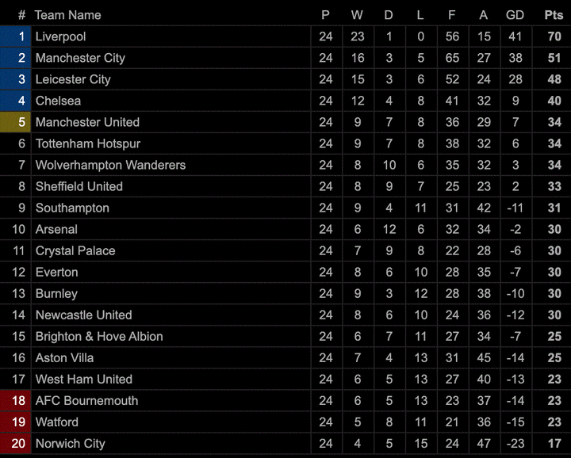
Task: Sort table by Team Name header
Action: click(x=67, y=15)
